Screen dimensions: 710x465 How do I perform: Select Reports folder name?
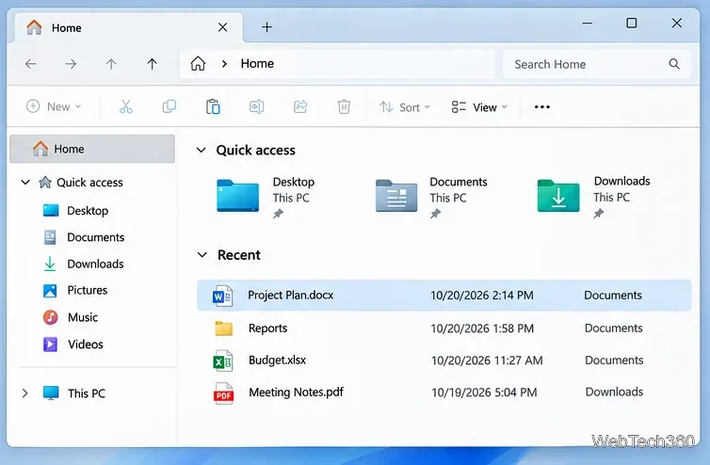(268, 329)
